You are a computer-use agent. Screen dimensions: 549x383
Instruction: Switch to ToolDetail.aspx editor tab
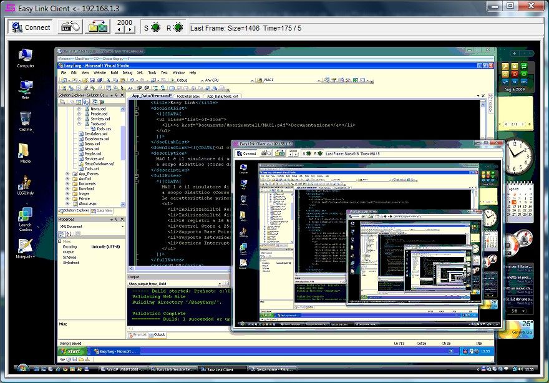[188, 96]
